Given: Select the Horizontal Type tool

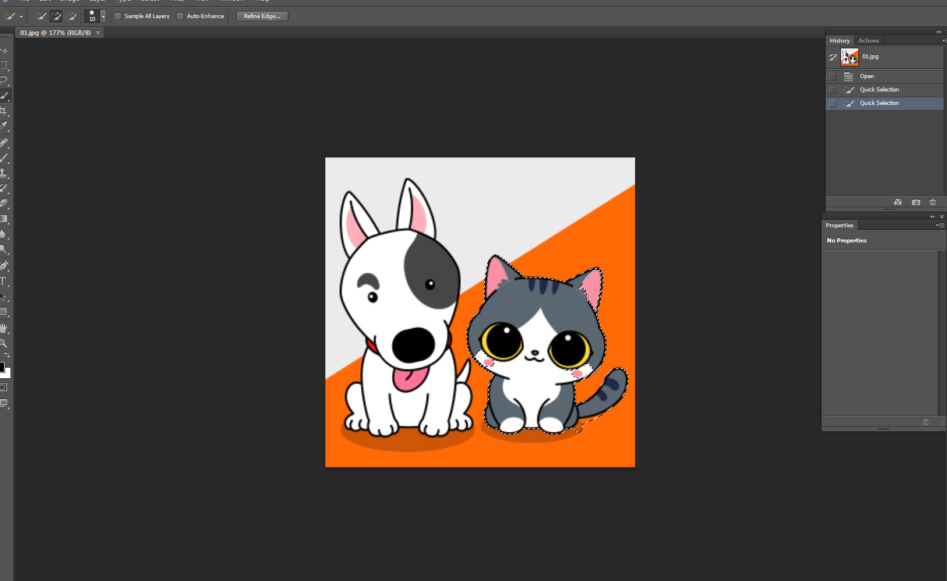Looking at the screenshot, I should (5, 281).
